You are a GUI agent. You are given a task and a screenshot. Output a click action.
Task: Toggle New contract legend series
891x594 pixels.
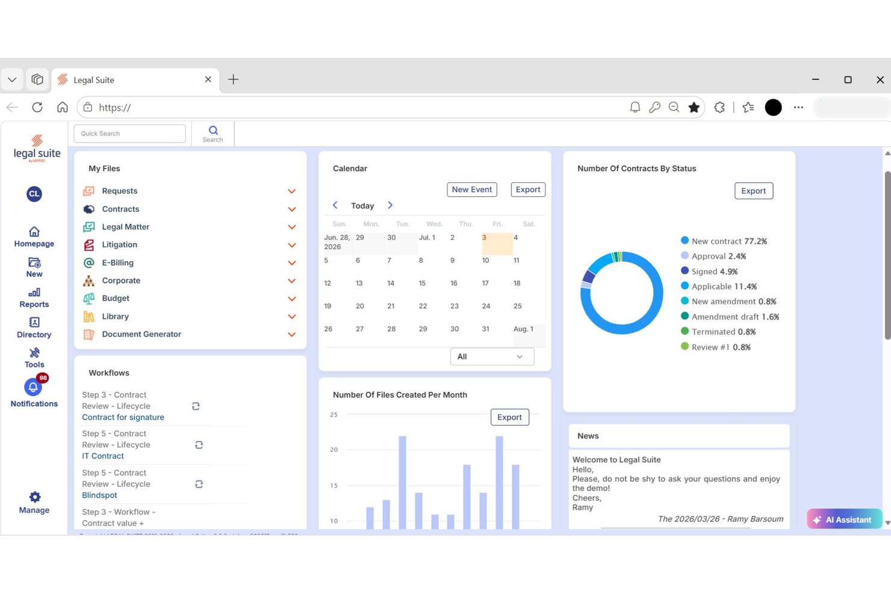click(x=724, y=241)
